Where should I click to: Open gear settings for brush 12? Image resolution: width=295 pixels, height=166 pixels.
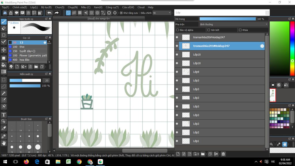45,43
